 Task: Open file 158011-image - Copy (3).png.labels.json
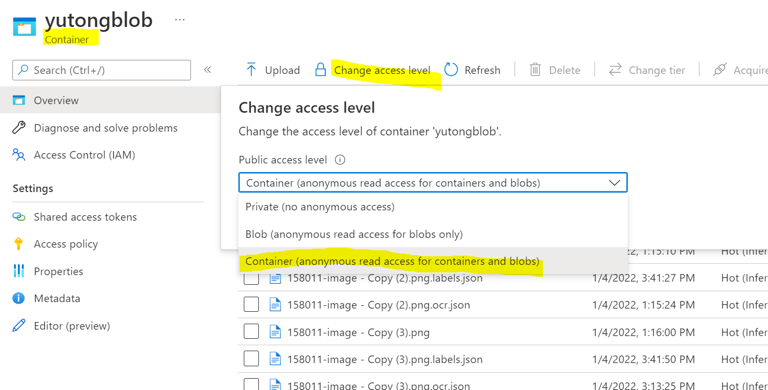[x=385, y=359]
